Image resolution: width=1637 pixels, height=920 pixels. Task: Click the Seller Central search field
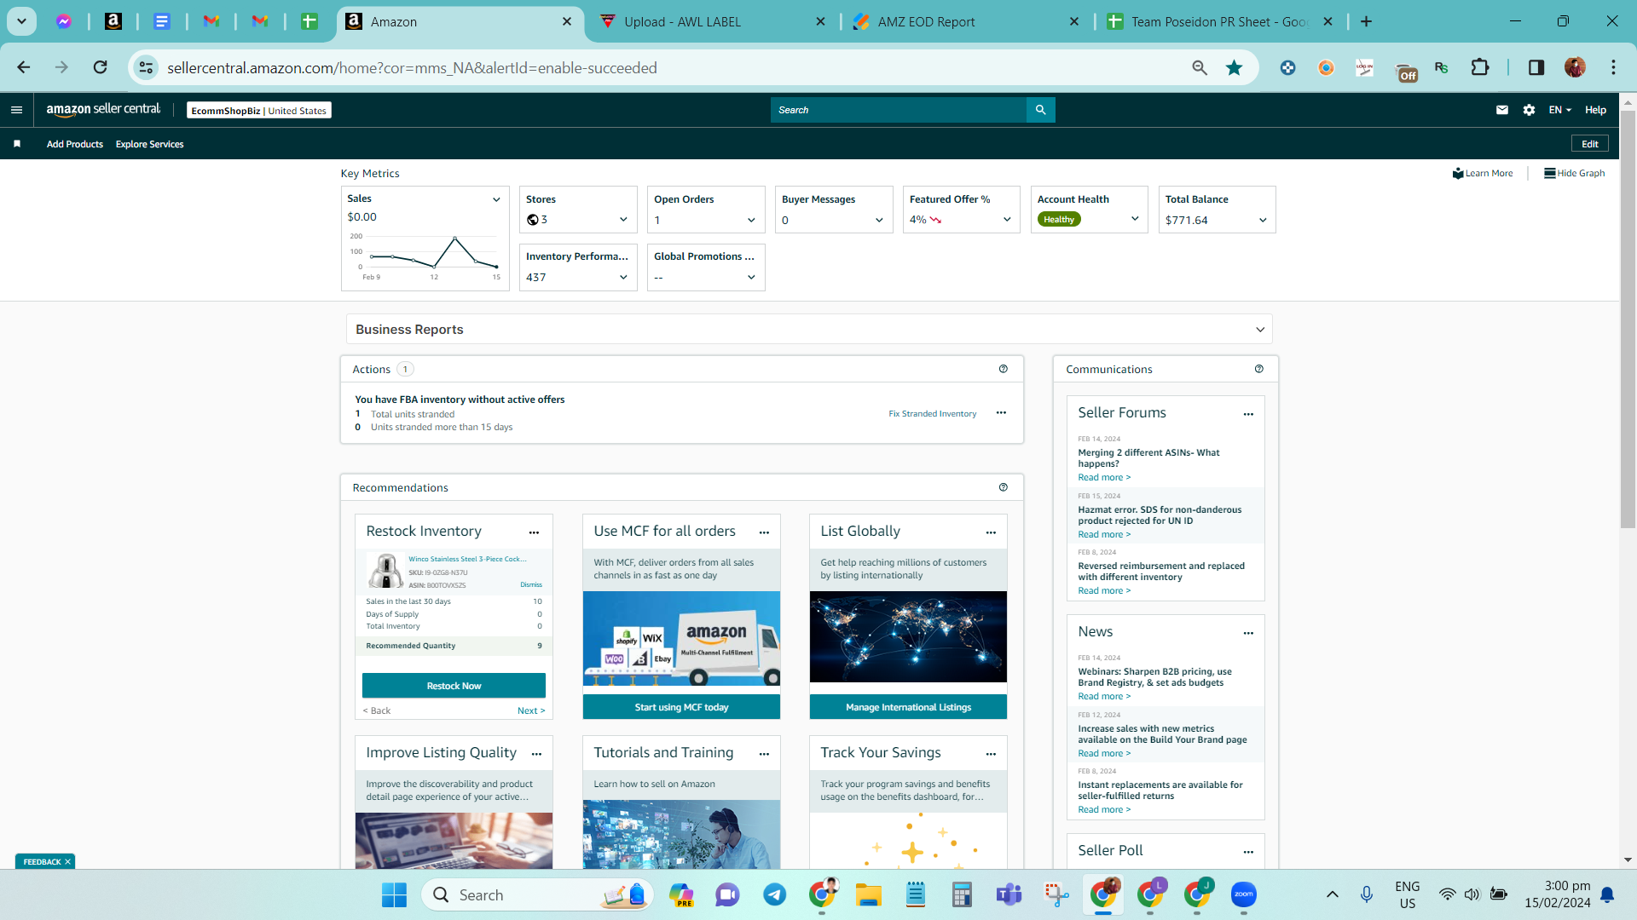[899, 110]
